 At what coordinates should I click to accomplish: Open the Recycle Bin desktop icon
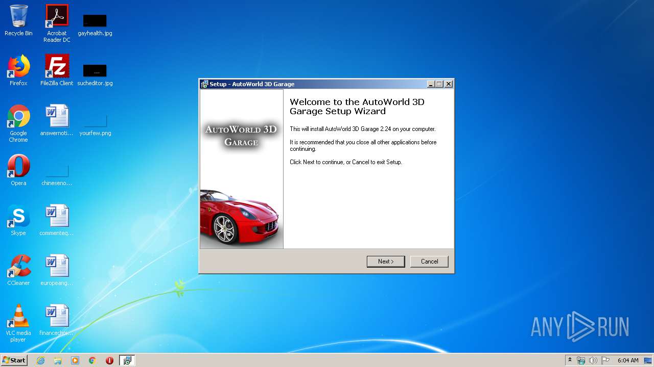coord(18,20)
